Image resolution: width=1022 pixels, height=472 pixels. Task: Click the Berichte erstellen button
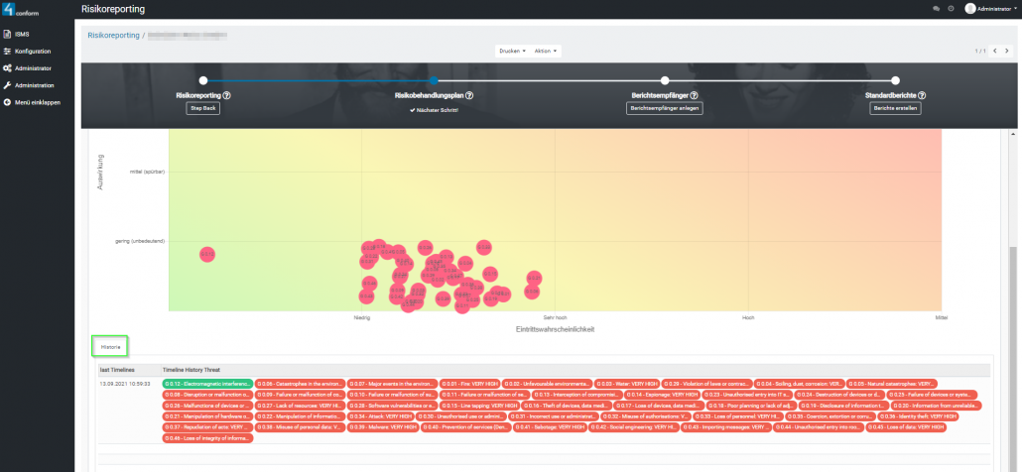pos(895,108)
